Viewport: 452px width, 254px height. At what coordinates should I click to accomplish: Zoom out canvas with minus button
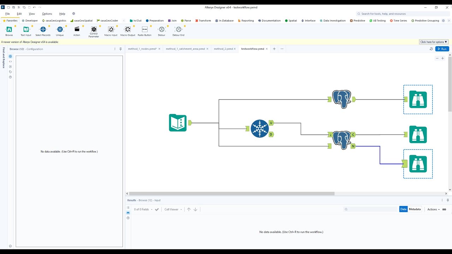tap(437, 58)
